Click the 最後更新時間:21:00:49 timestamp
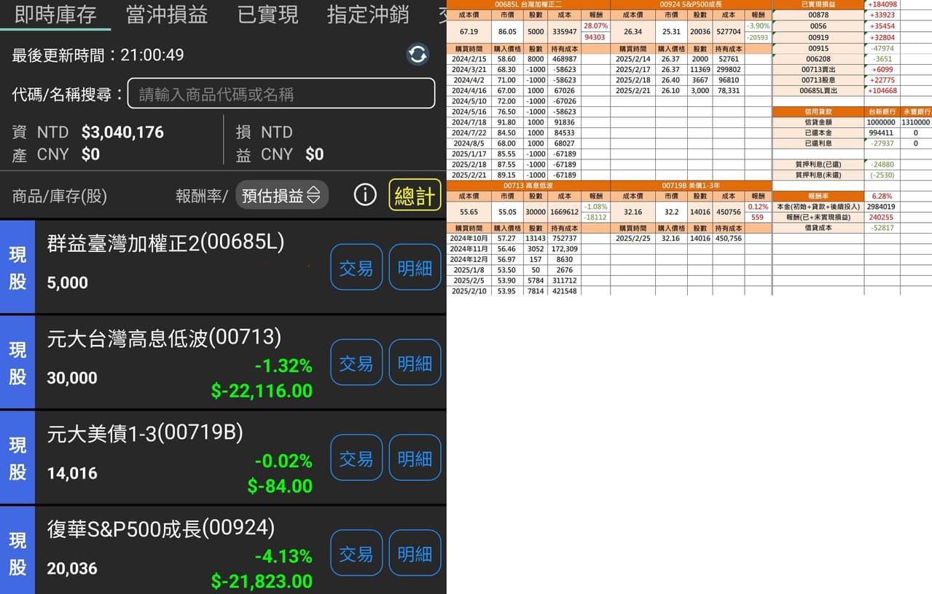The width and height of the screenshot is (932, 594). coord(98,55)
